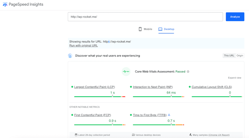Open the Chrome UX Report link
249x138 pixels.
(x=219, y=135)
